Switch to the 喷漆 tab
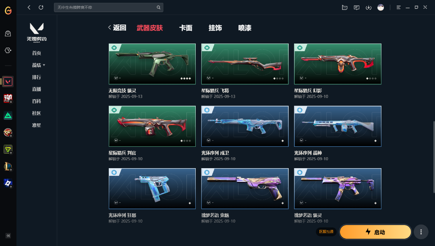This screenshot has width=435, height=246. (x=245, y=28)
